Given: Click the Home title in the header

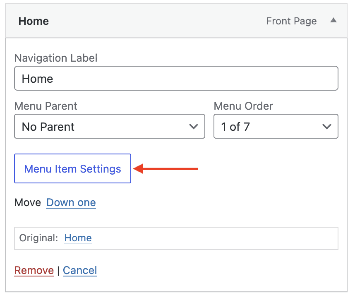Looking at the screenshot, I should point(33,21).
